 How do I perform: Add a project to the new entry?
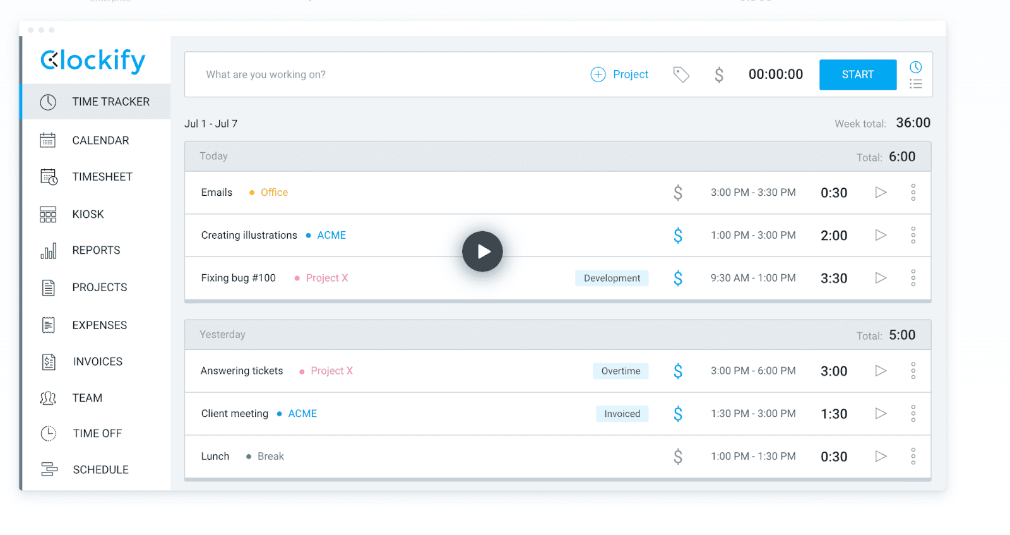[619, 75]
